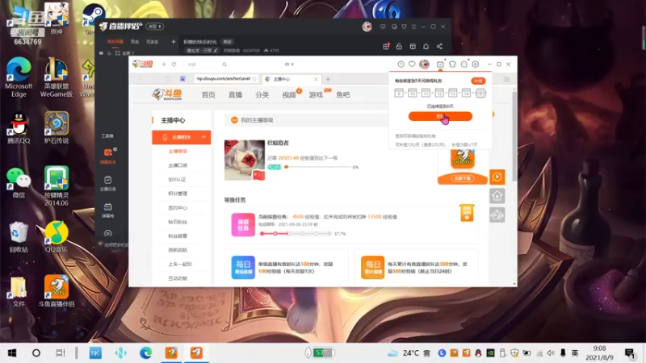Click the gray robot helper floating button
The height and width of the screenshot is (363, 646).
pyautogui.click(x=497, y=215)
